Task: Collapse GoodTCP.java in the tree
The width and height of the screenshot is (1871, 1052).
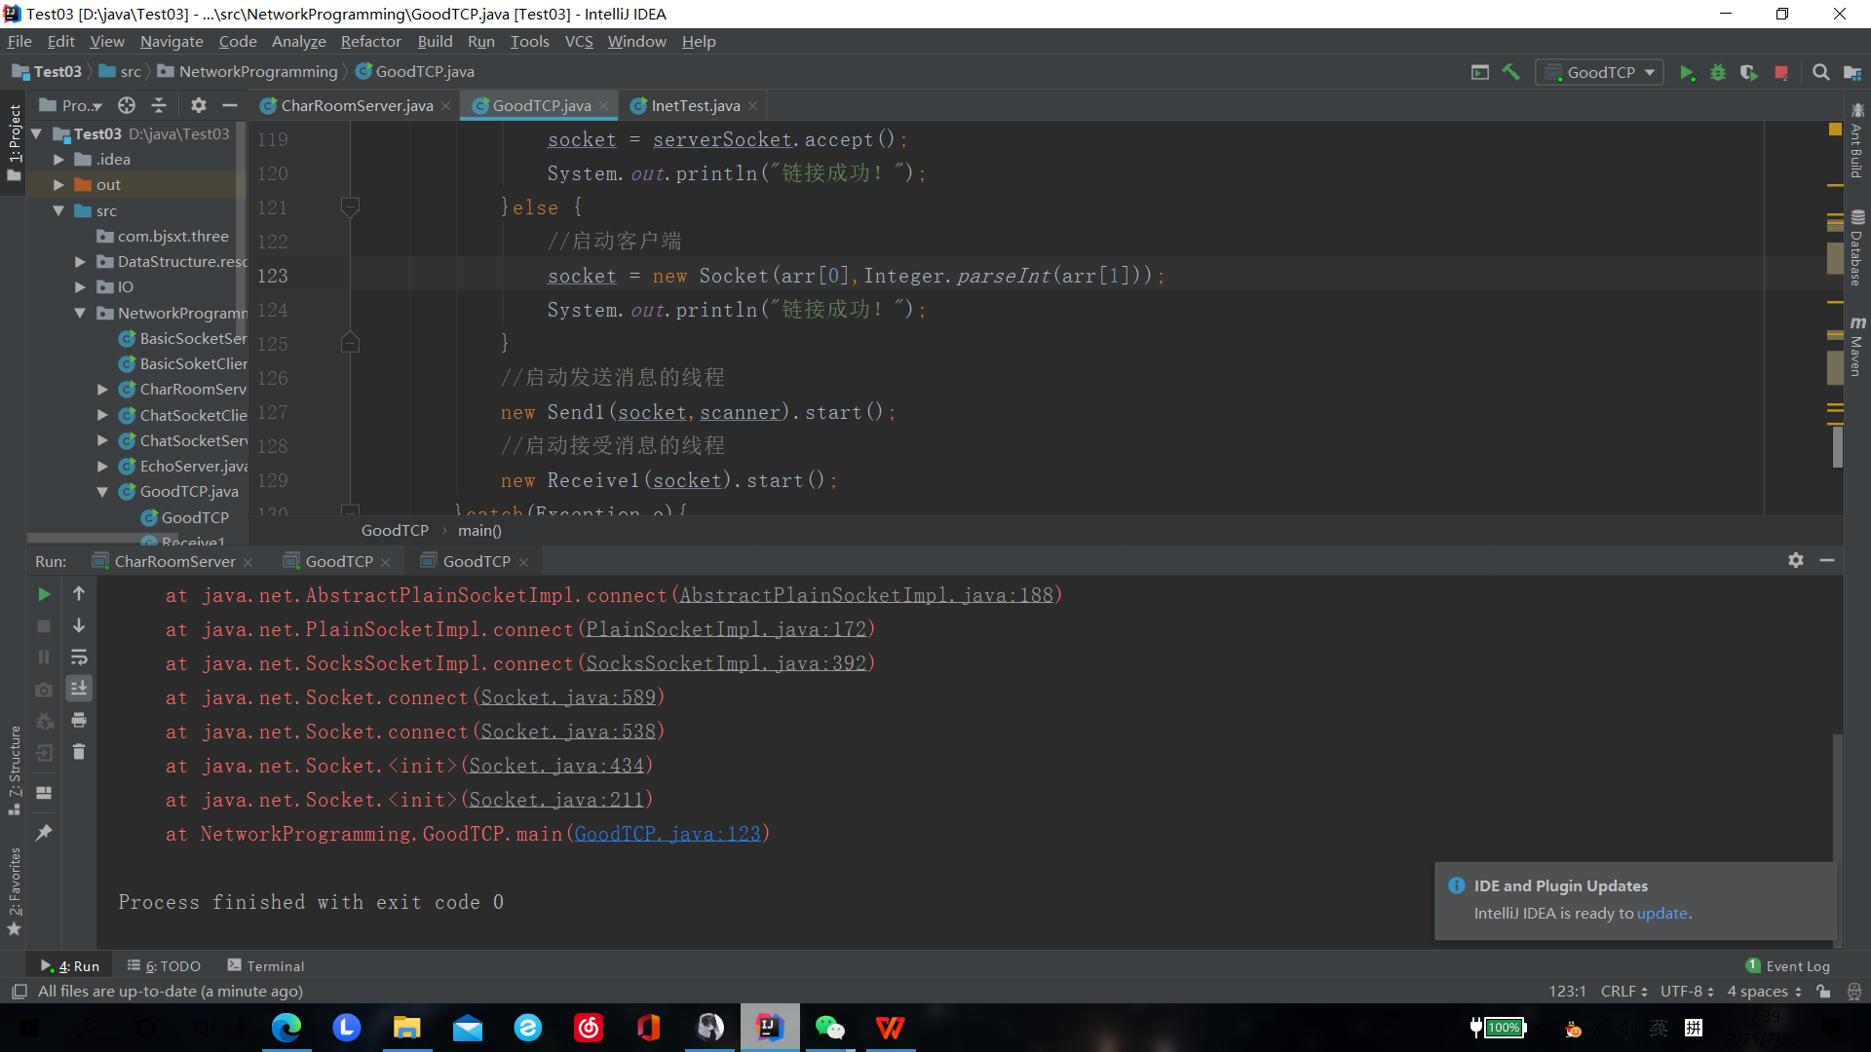Action: point(102,492)
